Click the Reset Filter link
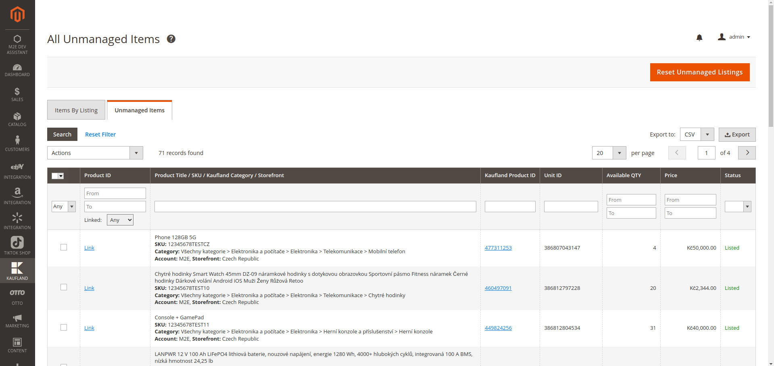This screenshot has height=366, width=774. (x=100, y=134)
